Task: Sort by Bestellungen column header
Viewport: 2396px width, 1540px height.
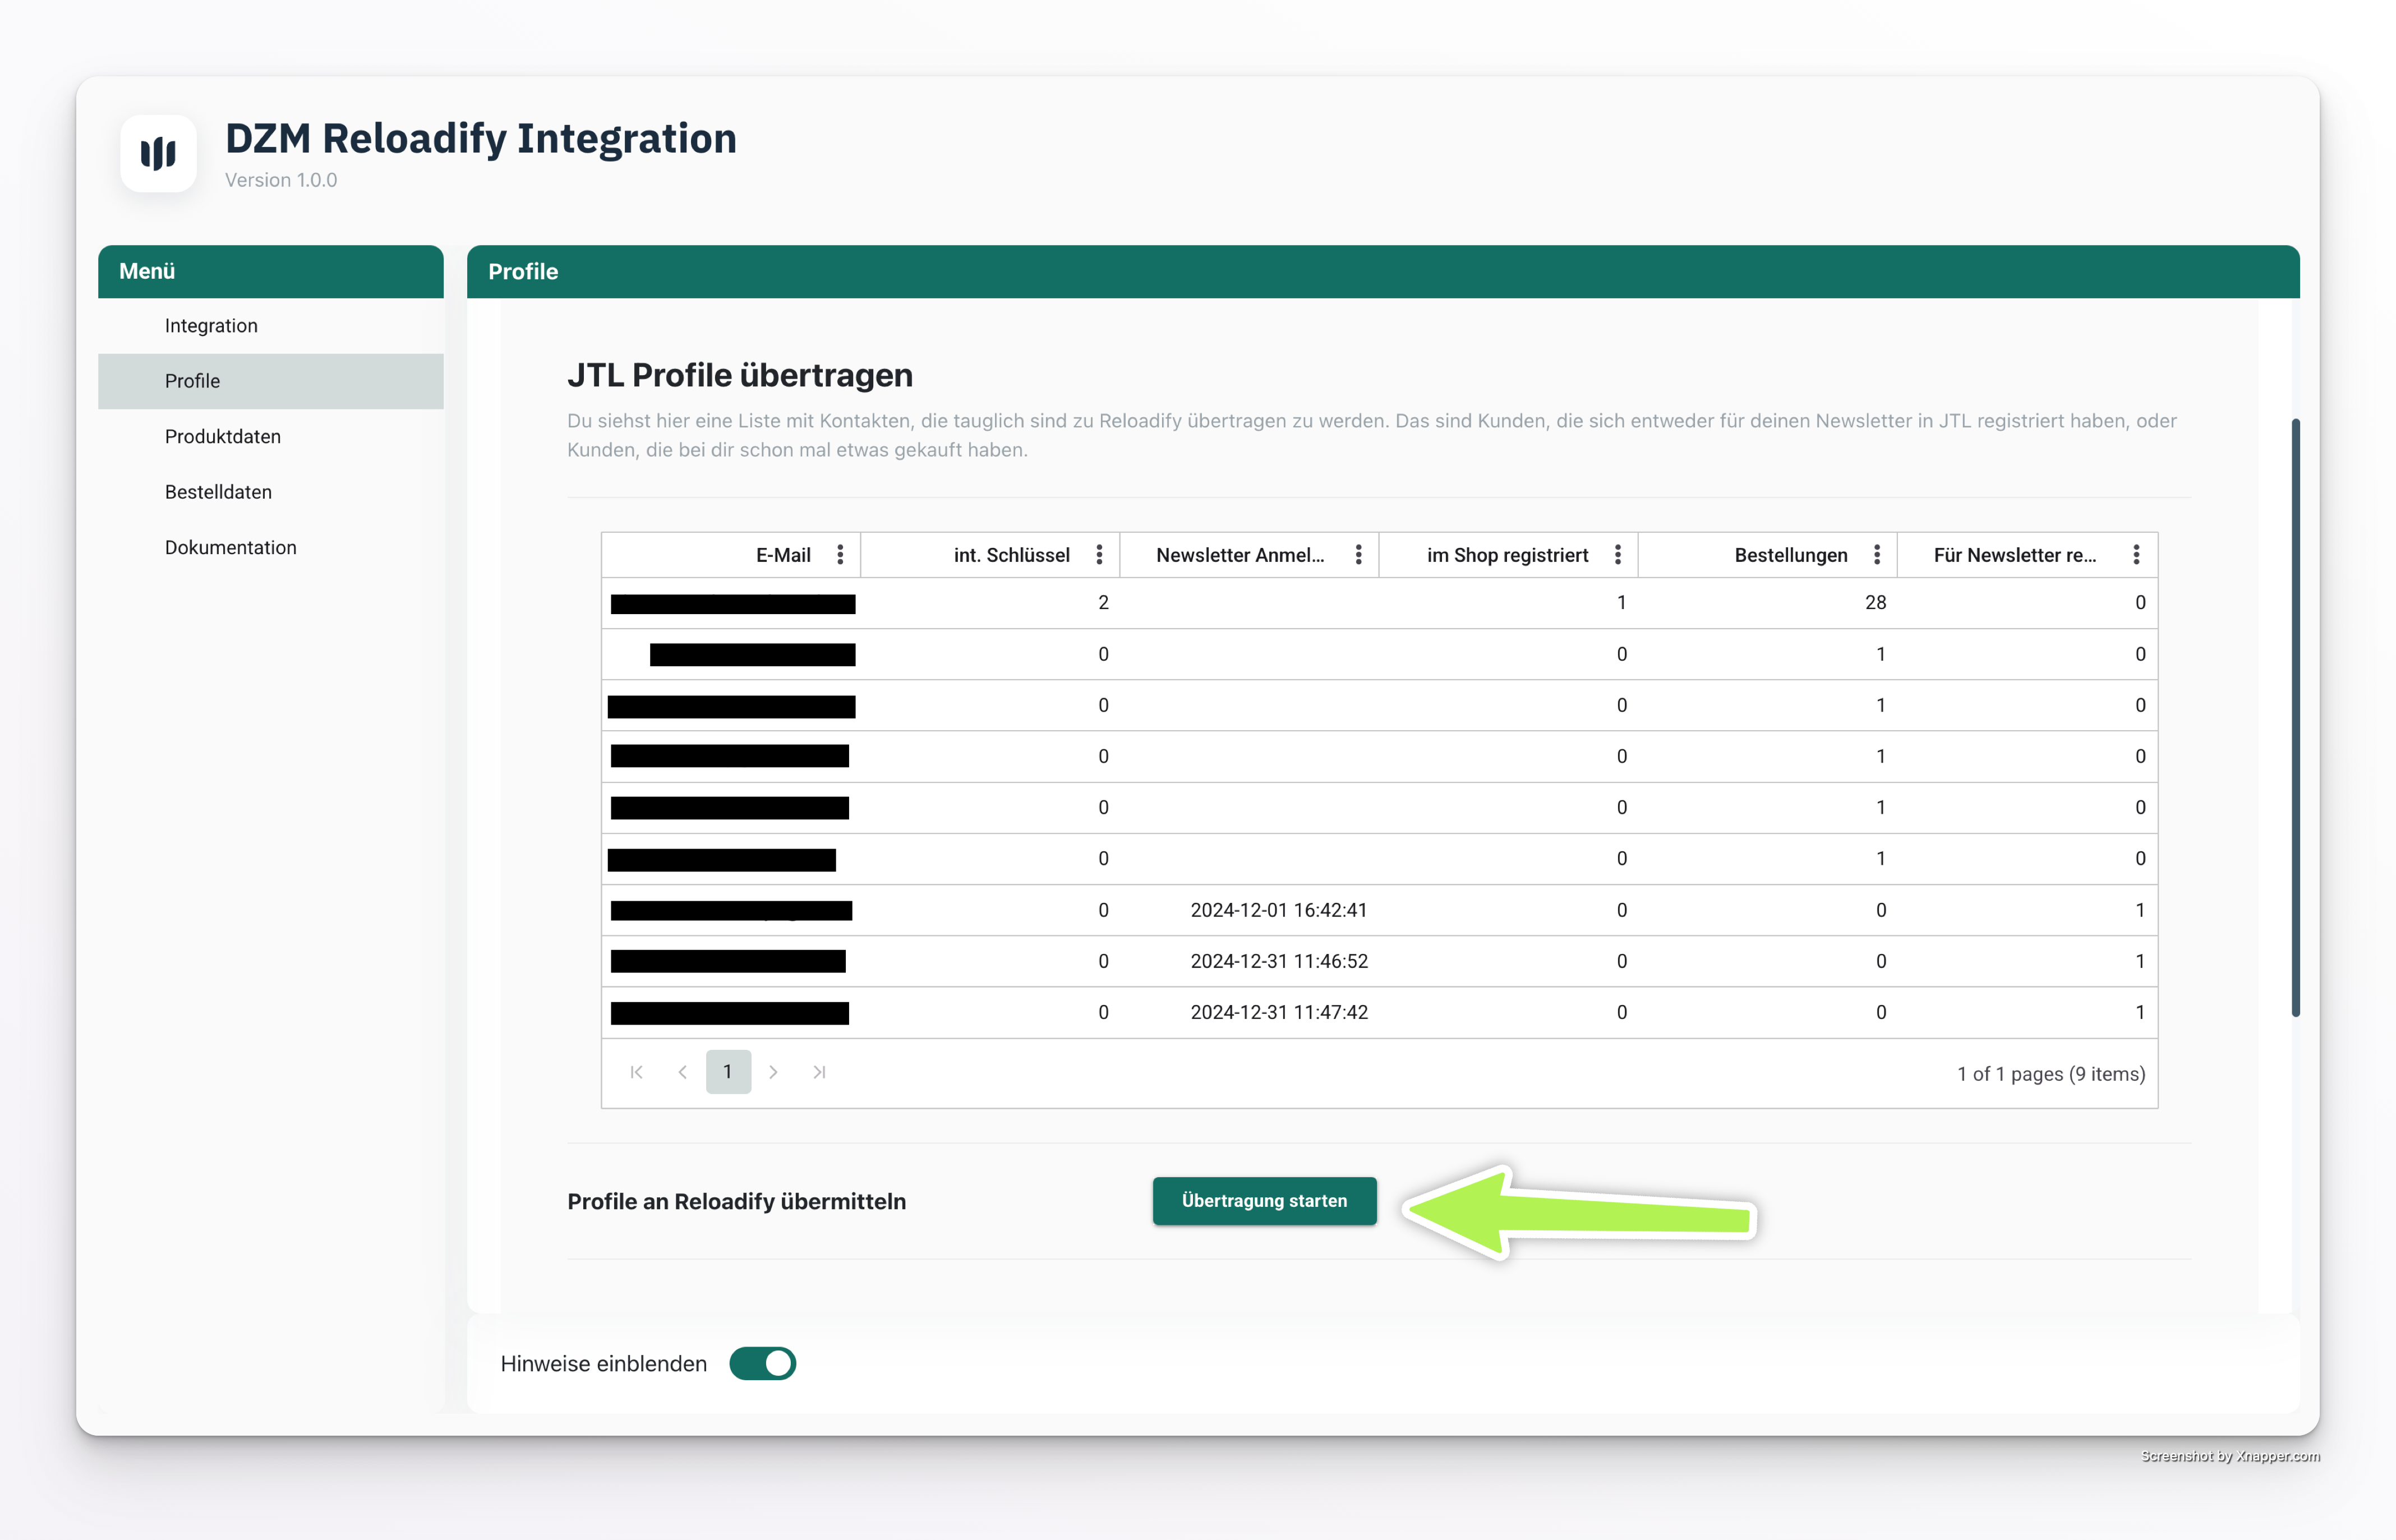Action: 1790,555
